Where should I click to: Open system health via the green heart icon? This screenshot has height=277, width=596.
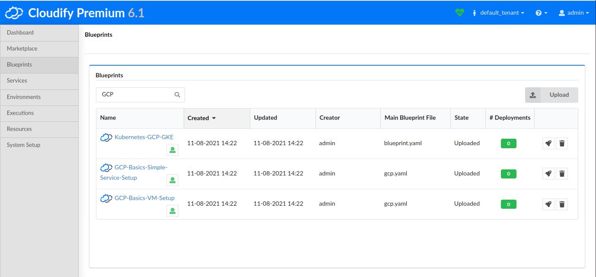(x=459, y=13)
